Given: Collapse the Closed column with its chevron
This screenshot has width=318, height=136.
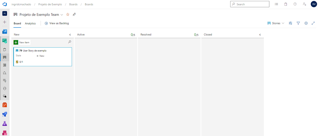Looking at the screenshot, I should coord(260,35).
